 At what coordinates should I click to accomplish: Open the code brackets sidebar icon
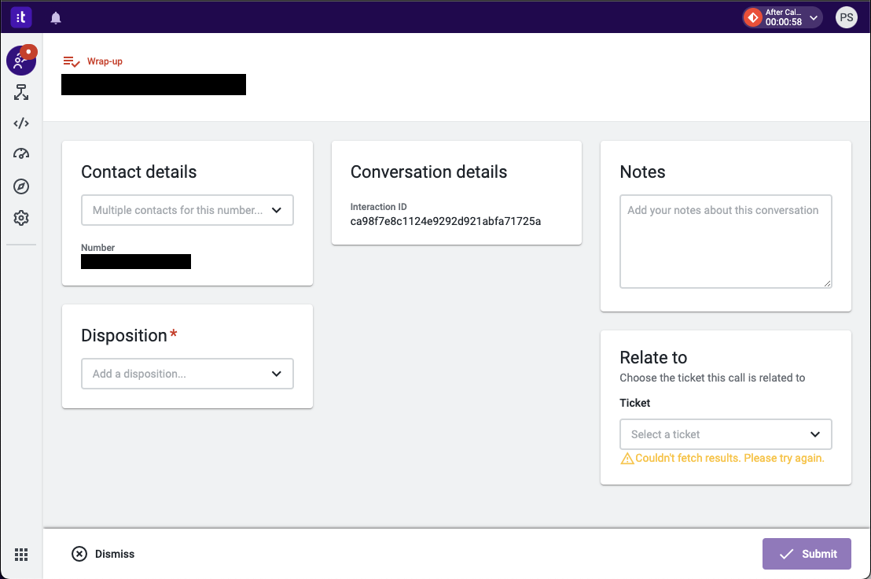click(x=21, y=124)
